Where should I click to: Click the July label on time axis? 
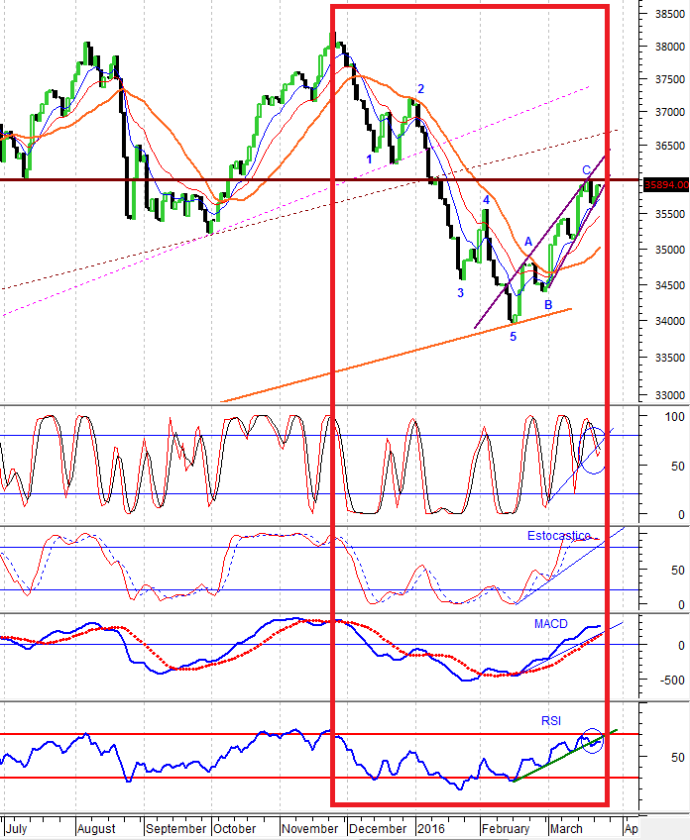tap(17, 829)
